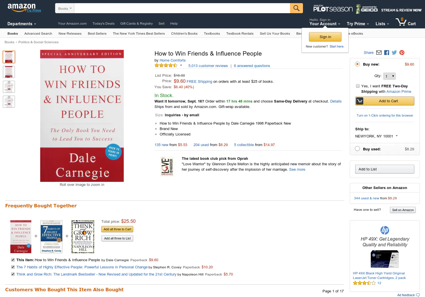The height and width of the screenshot is (297, 425).
Task: Uncheck Think and Grow Rich checkbox
Action: (13, 274)
